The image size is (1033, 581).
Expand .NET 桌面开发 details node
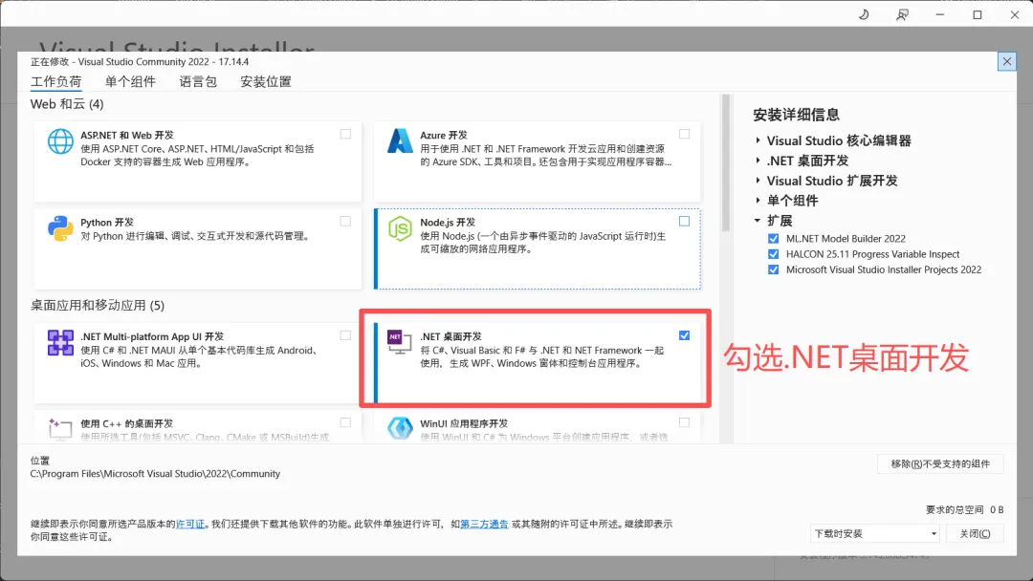(758, 161)
